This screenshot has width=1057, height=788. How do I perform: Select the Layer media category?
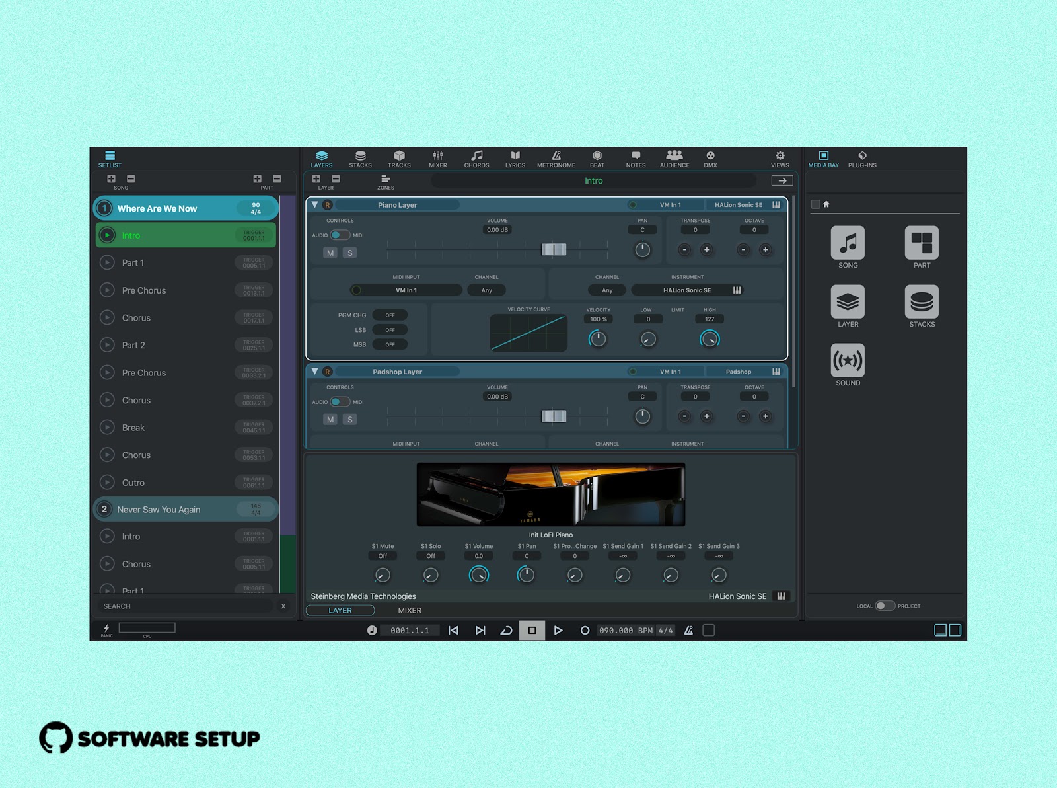coord(848,301)
